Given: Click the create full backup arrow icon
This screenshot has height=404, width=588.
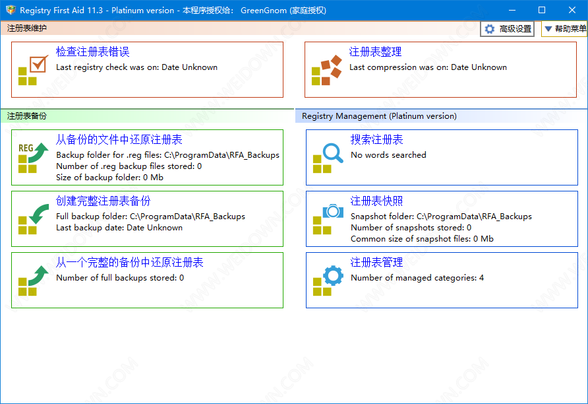Looking at the screenshot, I should [34, 219].
